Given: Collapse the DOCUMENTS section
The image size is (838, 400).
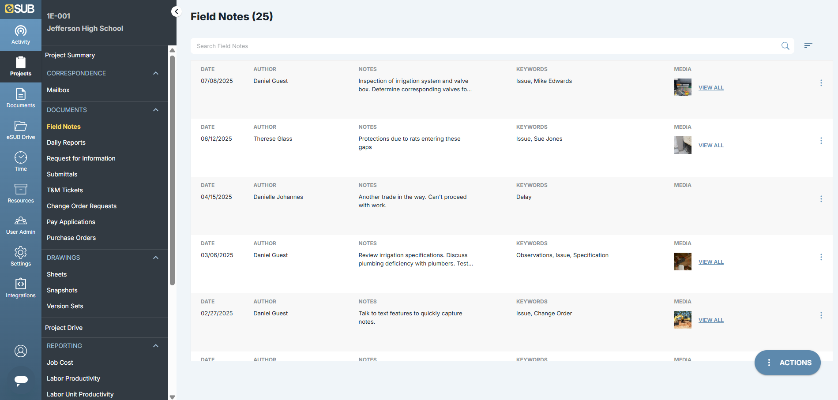Looking at the screenshot, I should coord(155,109).
